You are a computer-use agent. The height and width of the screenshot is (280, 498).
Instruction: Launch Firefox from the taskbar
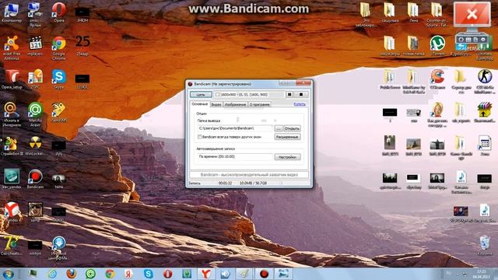coord(72,274)
